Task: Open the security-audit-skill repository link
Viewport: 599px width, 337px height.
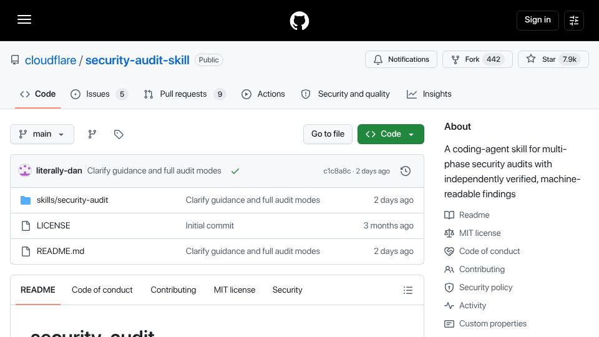Action: 137,61
